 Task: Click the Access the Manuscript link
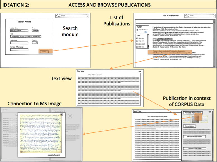tap(54, 155)
